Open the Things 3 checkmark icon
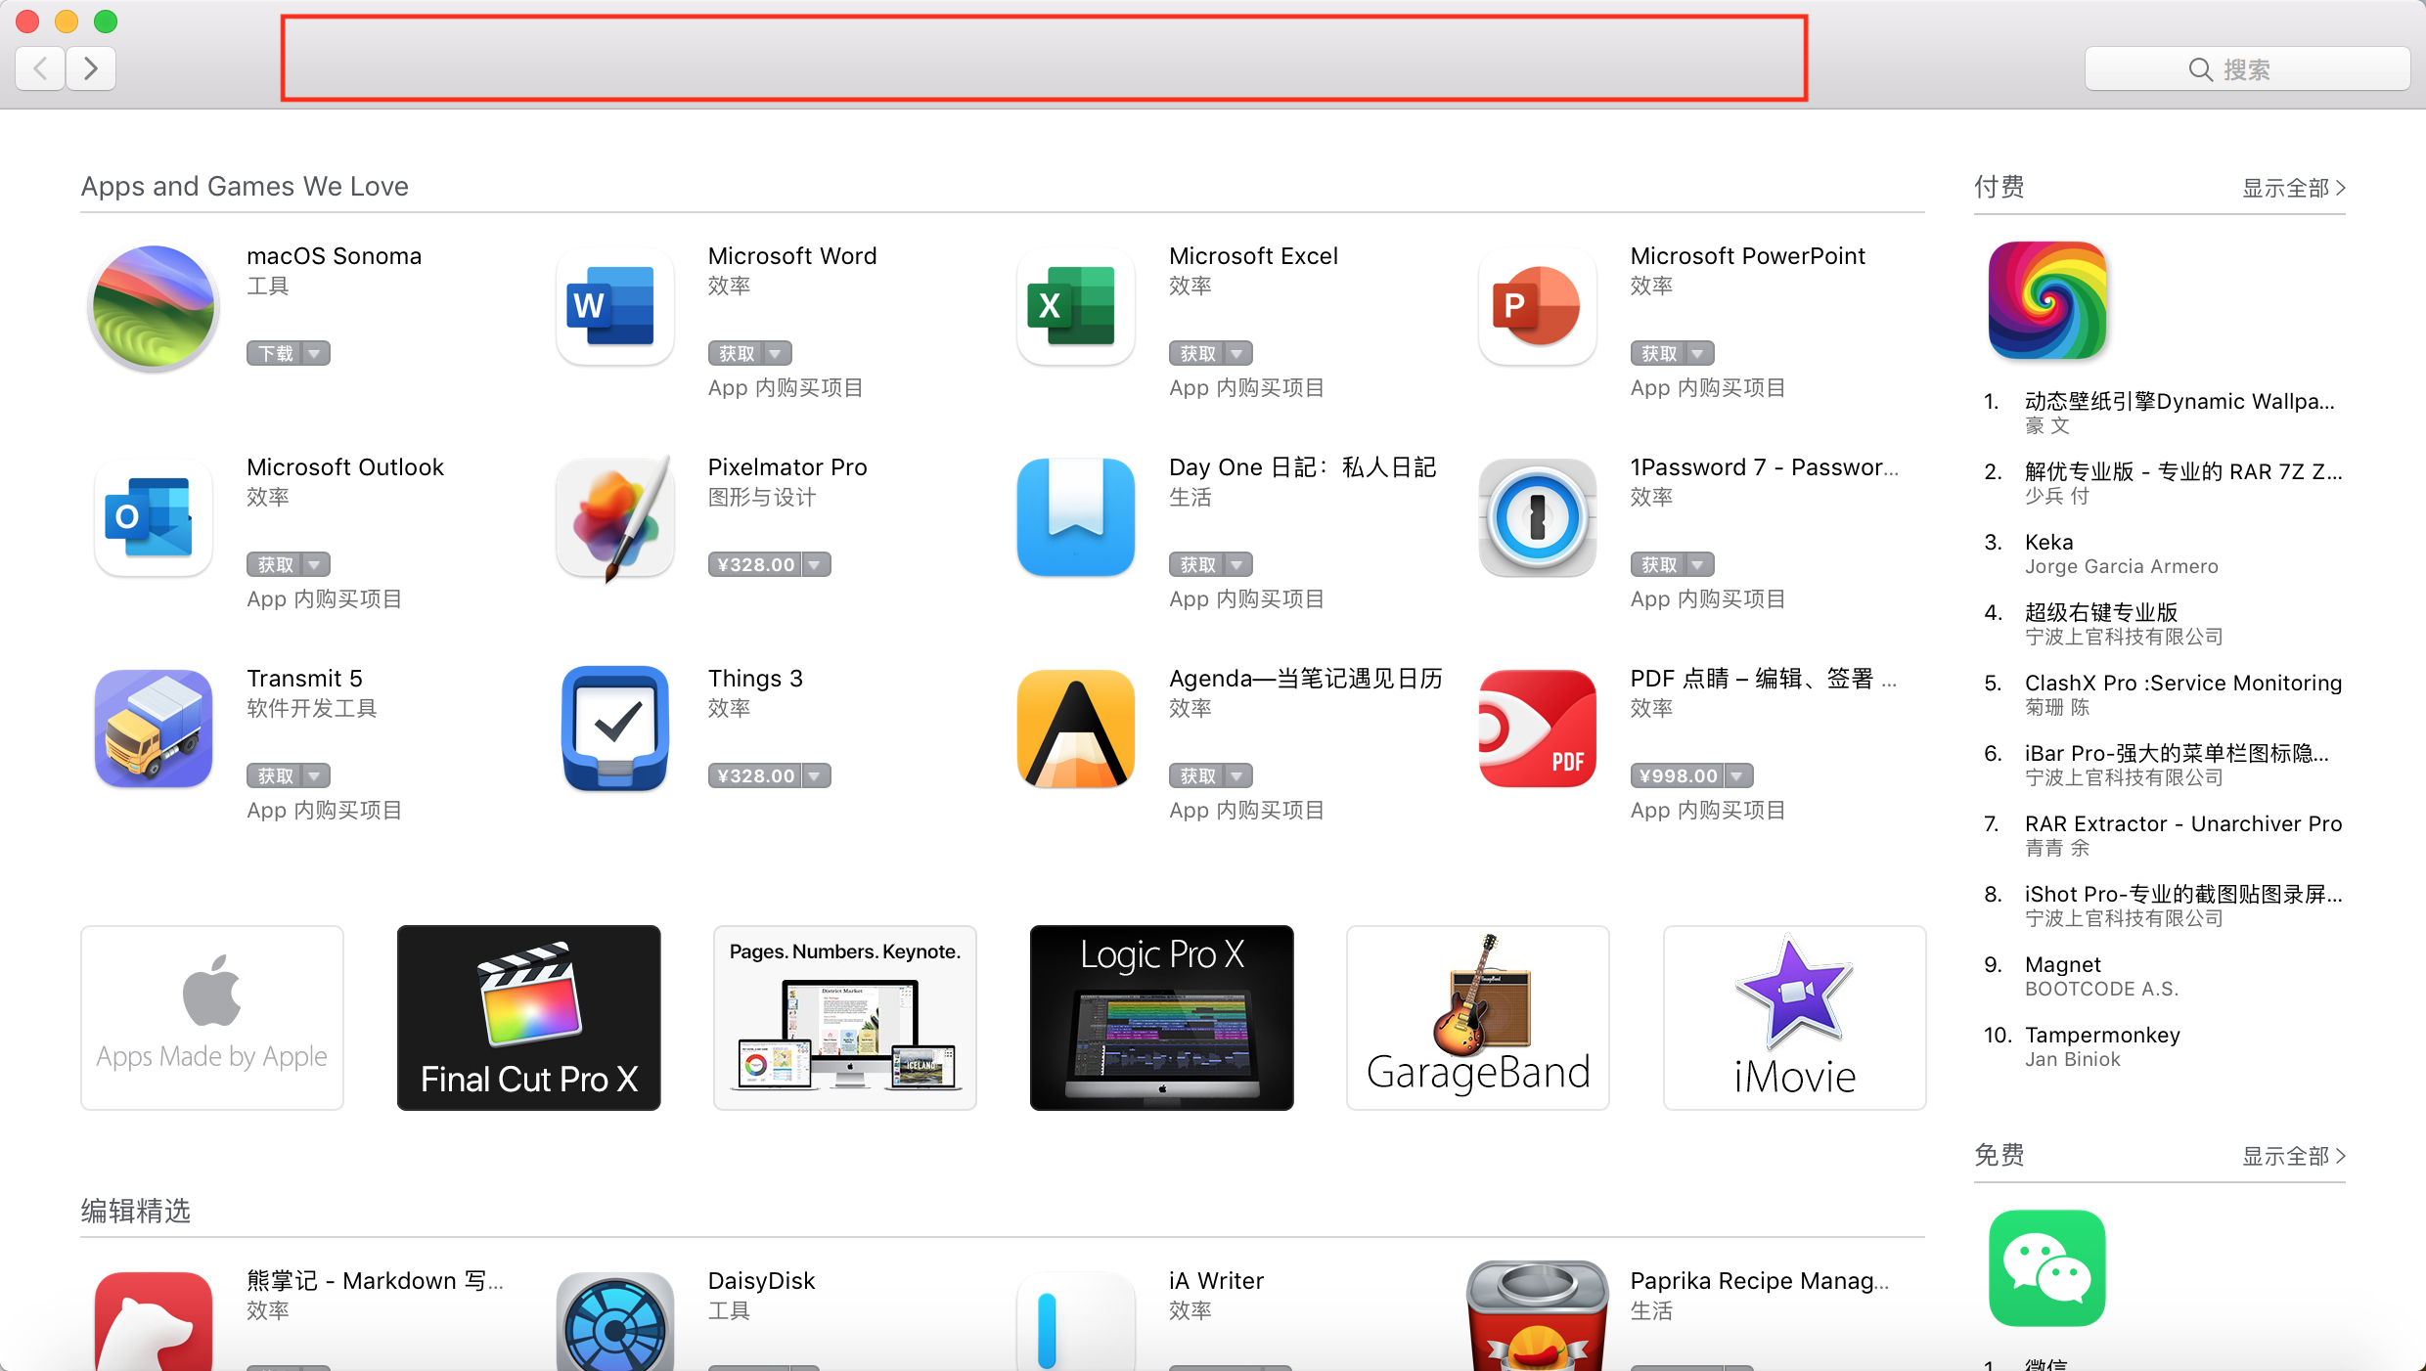This screenshot has height=1371, width=2426. point(614,729)
